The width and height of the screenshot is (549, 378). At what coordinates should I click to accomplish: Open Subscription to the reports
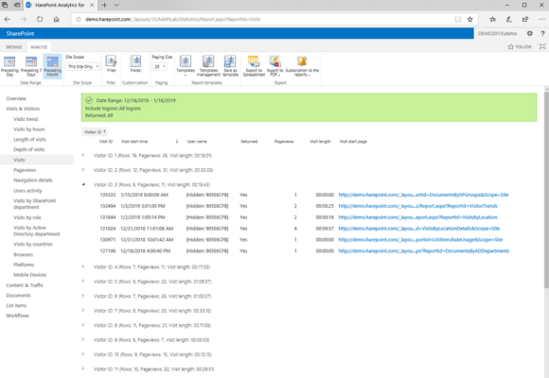302,65
